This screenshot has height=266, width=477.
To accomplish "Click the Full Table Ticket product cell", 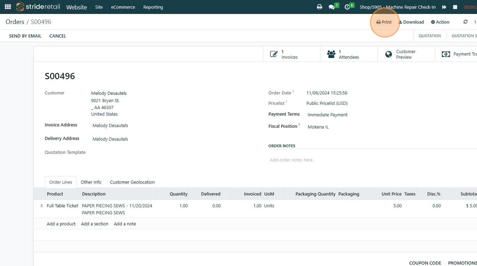I will tap(62, 206).
